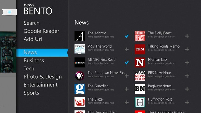Open The Rundown PBS head logo
Image resolution: width=201 pixels, height=113 pixels.
pos(80,76)
